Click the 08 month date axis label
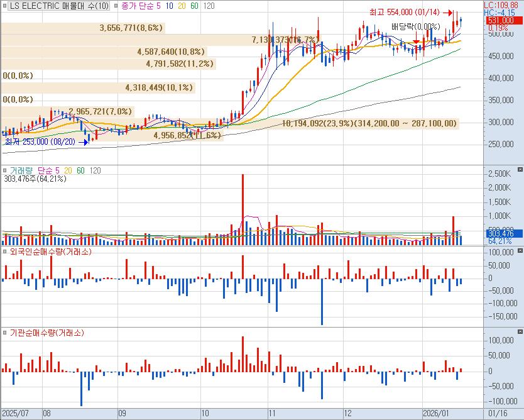Image resolution: width=524 pixels, height=420 pixels. click(46, 413)
